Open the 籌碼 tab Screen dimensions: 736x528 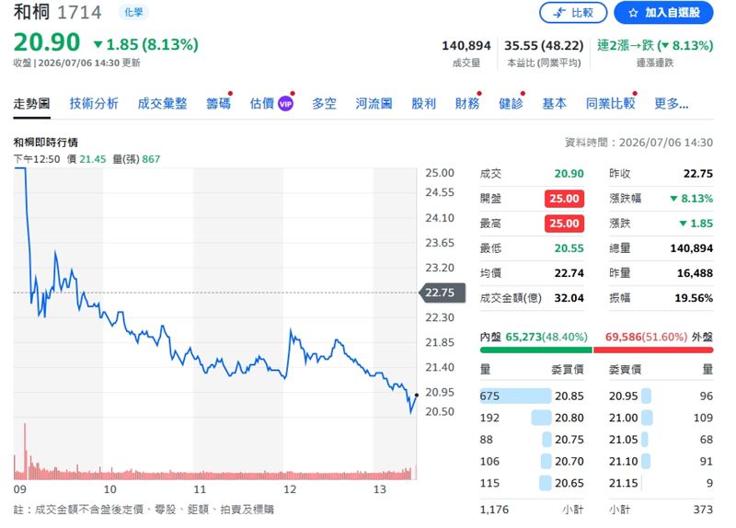(218, 103)
